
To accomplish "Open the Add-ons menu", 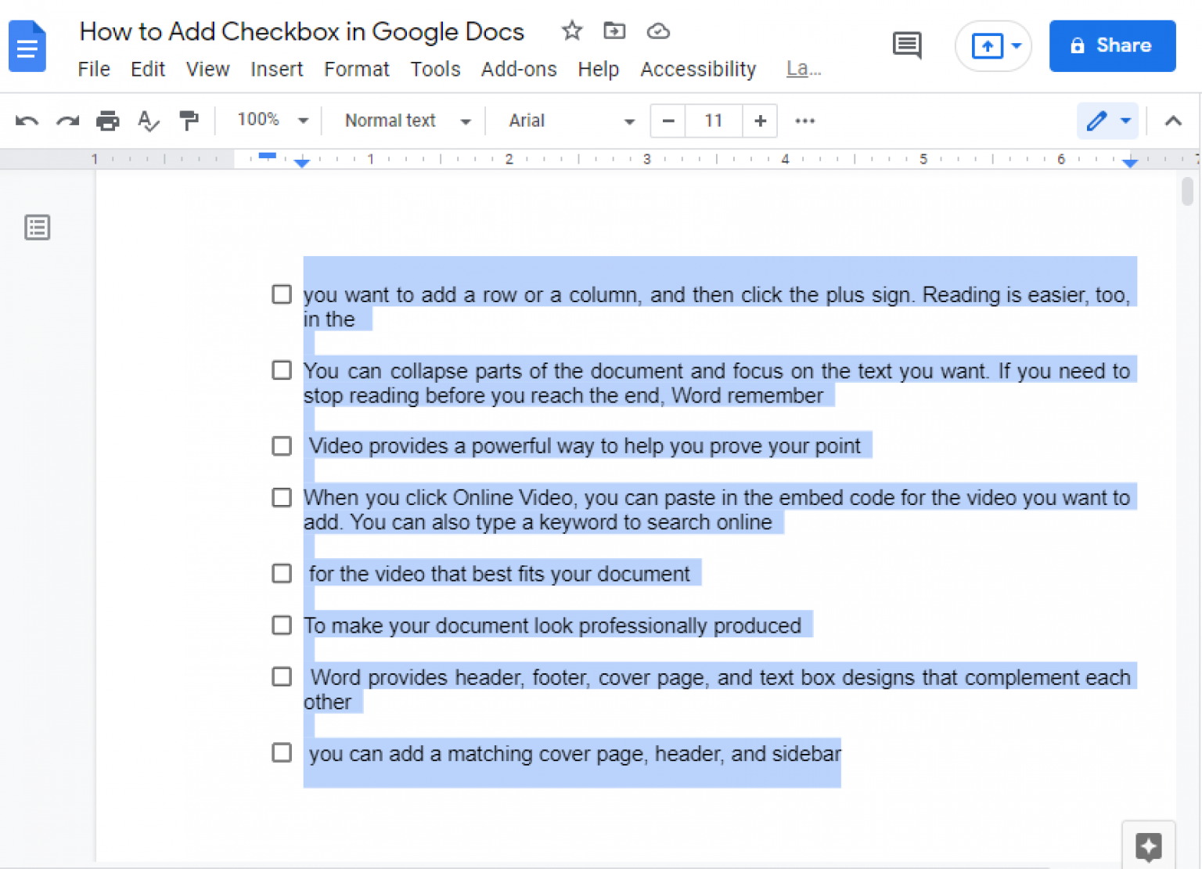I will (x=519, y=70).
